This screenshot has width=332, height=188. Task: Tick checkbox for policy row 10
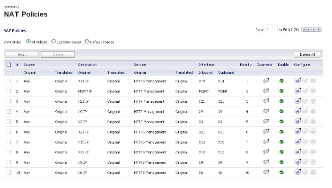point(9,172)
